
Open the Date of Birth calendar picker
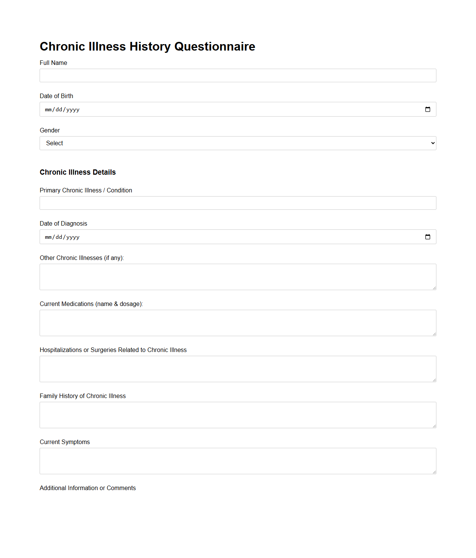click(x=428, y=109)
